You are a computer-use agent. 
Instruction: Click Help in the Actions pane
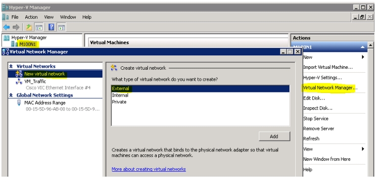click(x=308, y=170)
